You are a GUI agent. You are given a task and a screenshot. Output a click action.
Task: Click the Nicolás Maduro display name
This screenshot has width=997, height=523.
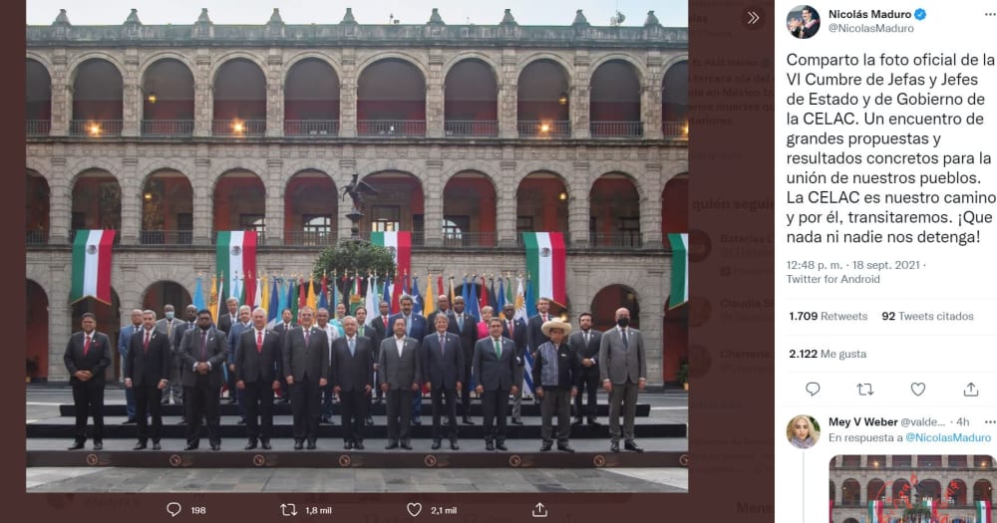click(869, 14)
